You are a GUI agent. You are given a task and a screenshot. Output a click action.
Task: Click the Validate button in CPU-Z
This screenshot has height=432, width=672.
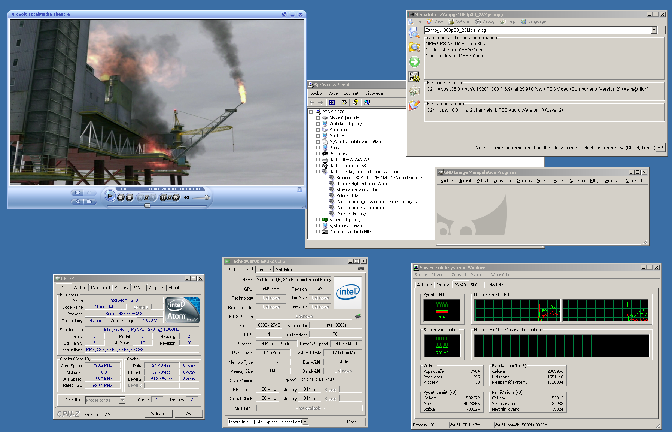pos(158,414)
